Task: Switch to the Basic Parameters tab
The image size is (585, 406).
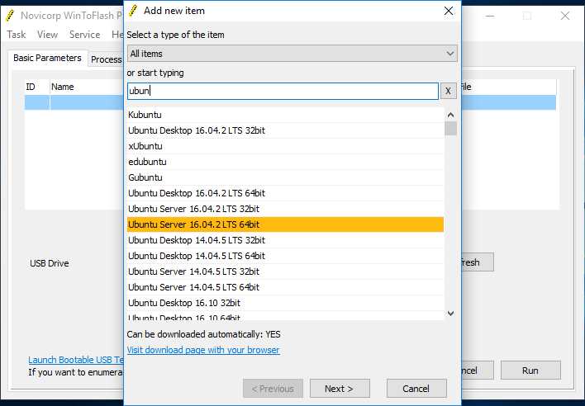Action: tap(47, 58)
